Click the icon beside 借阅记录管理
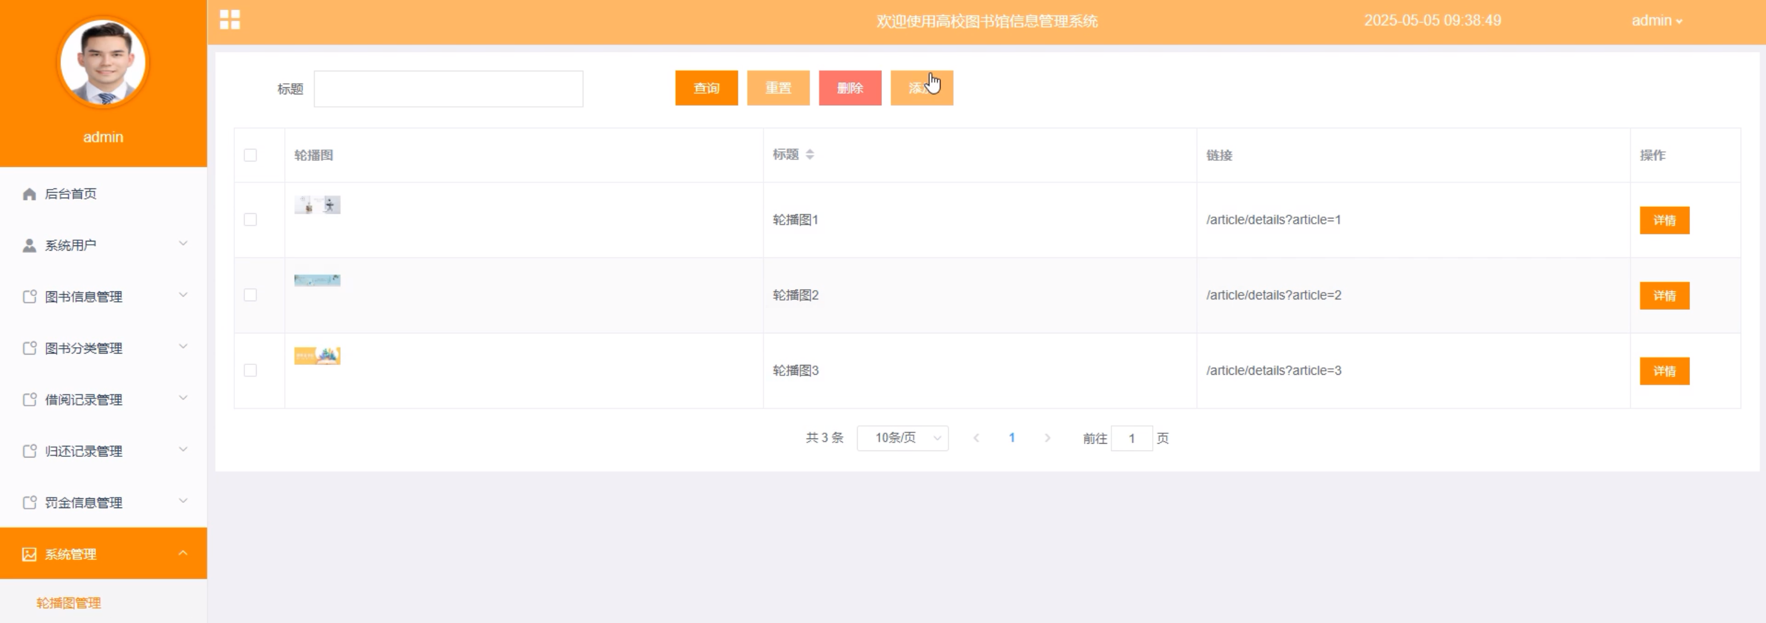This screenshot has height=623, width=1766. click(29, 400)
